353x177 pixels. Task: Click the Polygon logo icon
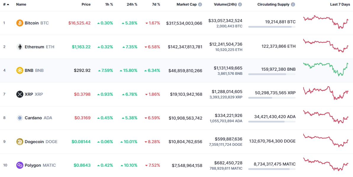pos(20,165)
